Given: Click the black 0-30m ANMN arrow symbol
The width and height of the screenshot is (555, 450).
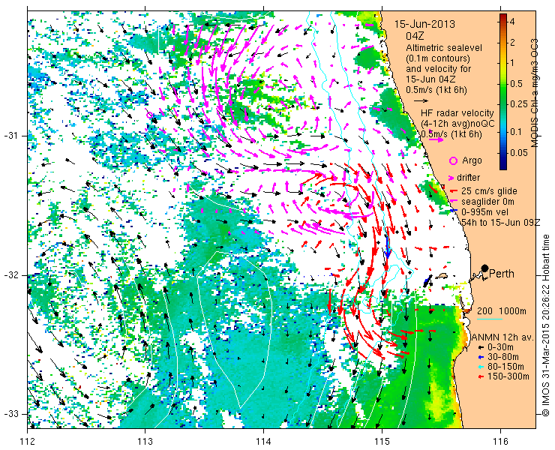Looking at the screenshot, I should click(x=481, y=348).
